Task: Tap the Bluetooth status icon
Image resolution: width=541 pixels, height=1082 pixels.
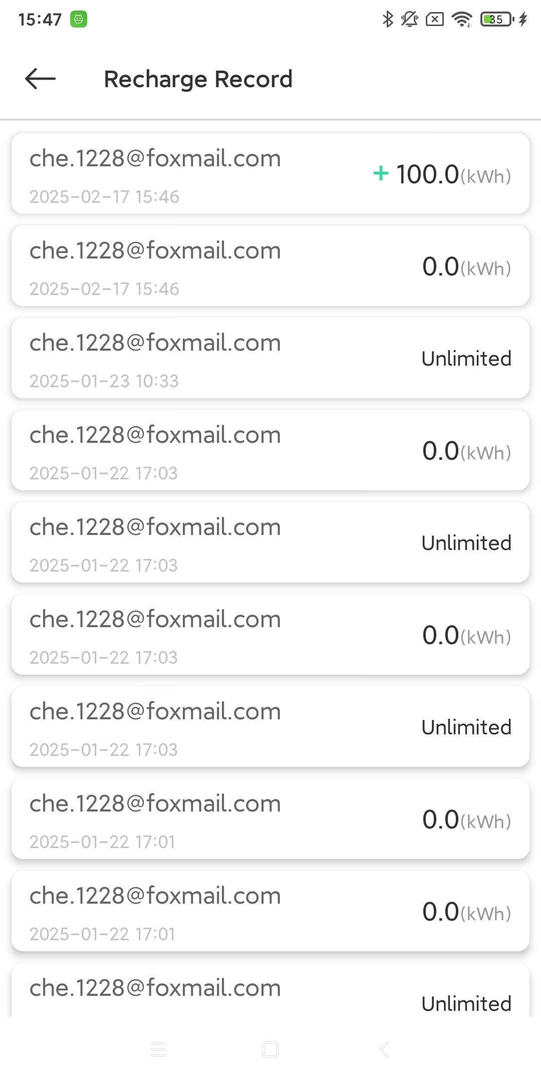Action: point(387,20)
